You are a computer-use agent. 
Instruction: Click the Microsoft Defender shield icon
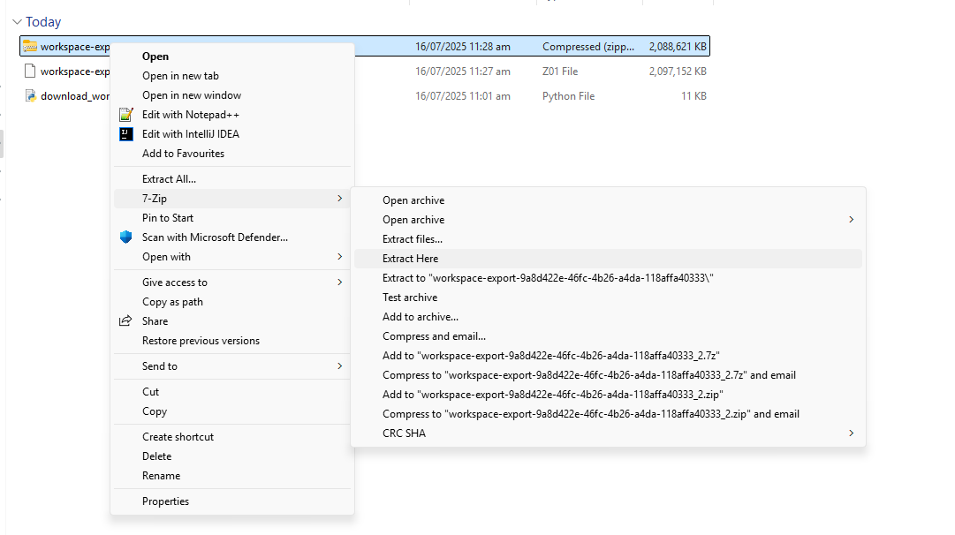pyautogui.click(x=126, y=237)
